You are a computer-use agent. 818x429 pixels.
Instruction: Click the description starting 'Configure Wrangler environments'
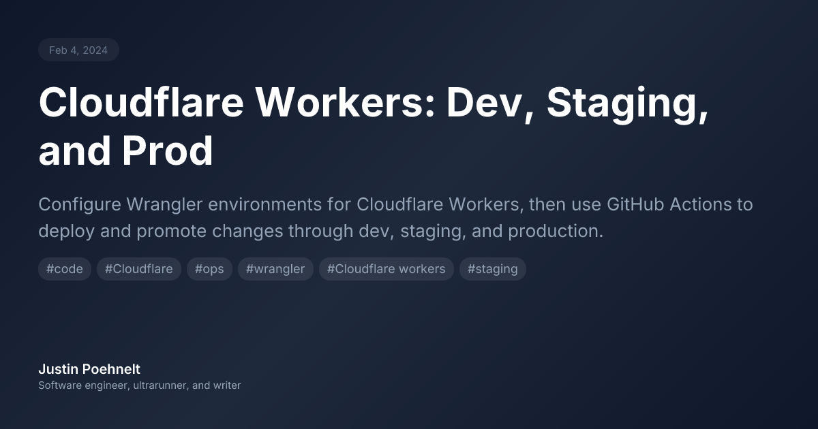395,217
